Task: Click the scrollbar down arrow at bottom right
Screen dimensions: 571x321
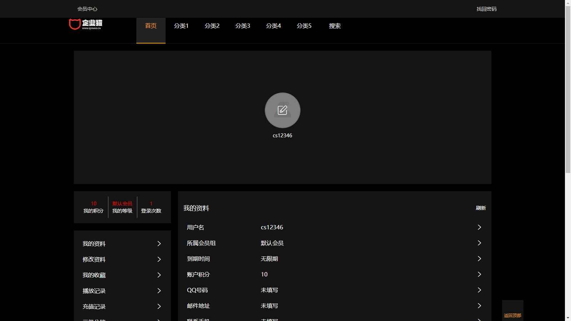Action: 568,318
